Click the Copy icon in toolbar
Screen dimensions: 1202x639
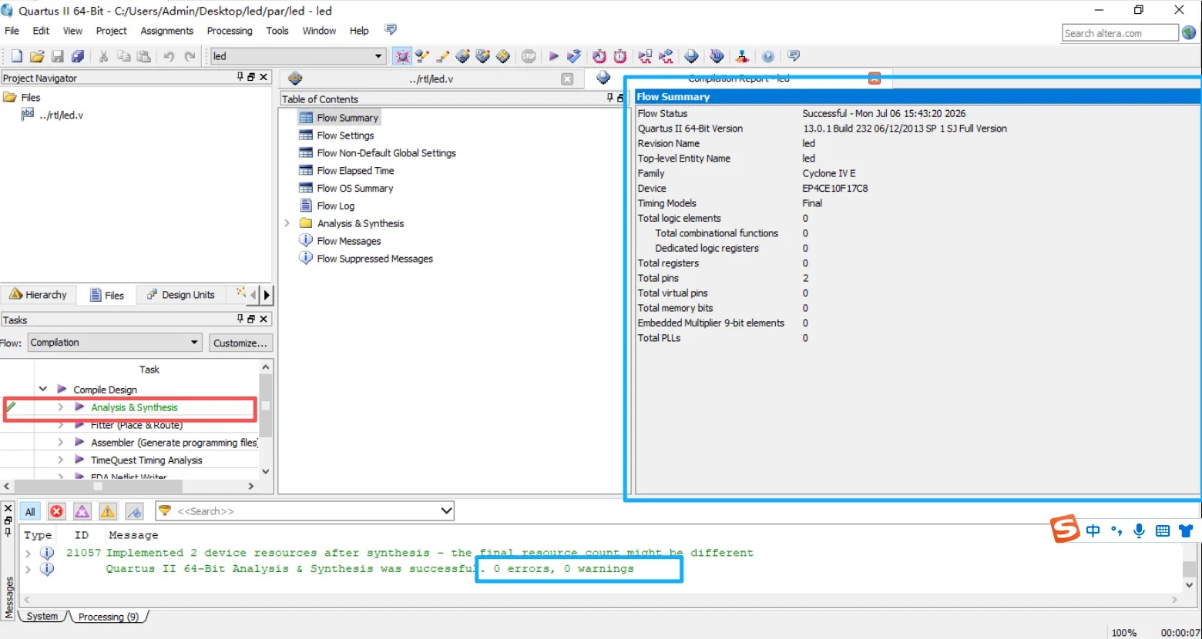coord(123,56)
